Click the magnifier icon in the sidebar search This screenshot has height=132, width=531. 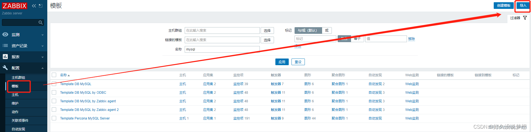[x=41, y=22]
